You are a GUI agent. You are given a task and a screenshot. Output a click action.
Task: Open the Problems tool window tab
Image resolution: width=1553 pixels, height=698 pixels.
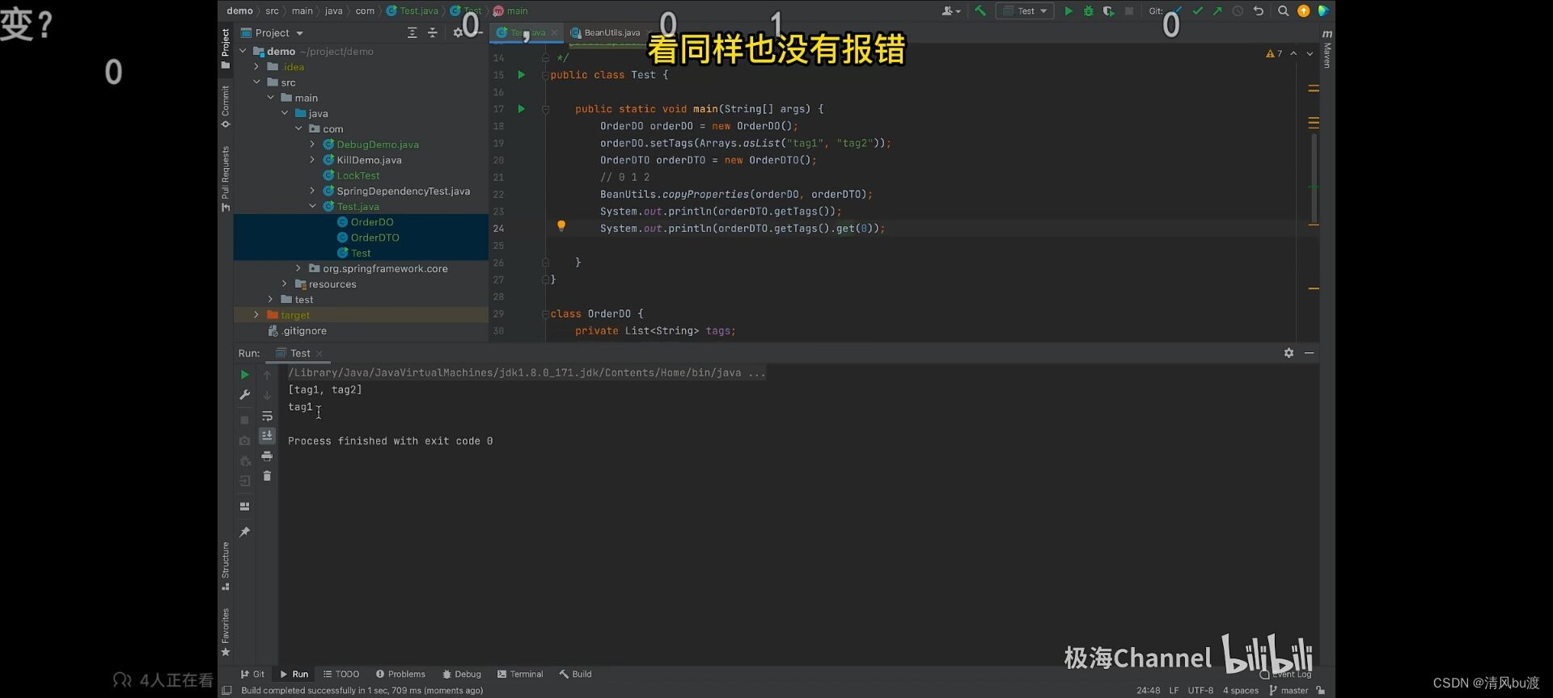[x=400, y=675]
